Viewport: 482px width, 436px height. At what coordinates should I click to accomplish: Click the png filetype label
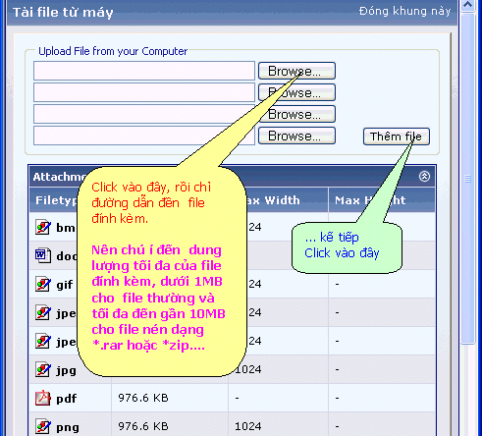point(68,427)
